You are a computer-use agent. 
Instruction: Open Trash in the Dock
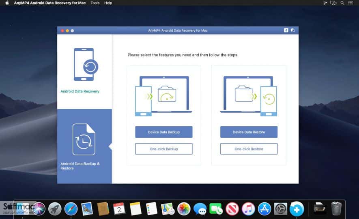[x=336, y=208]
